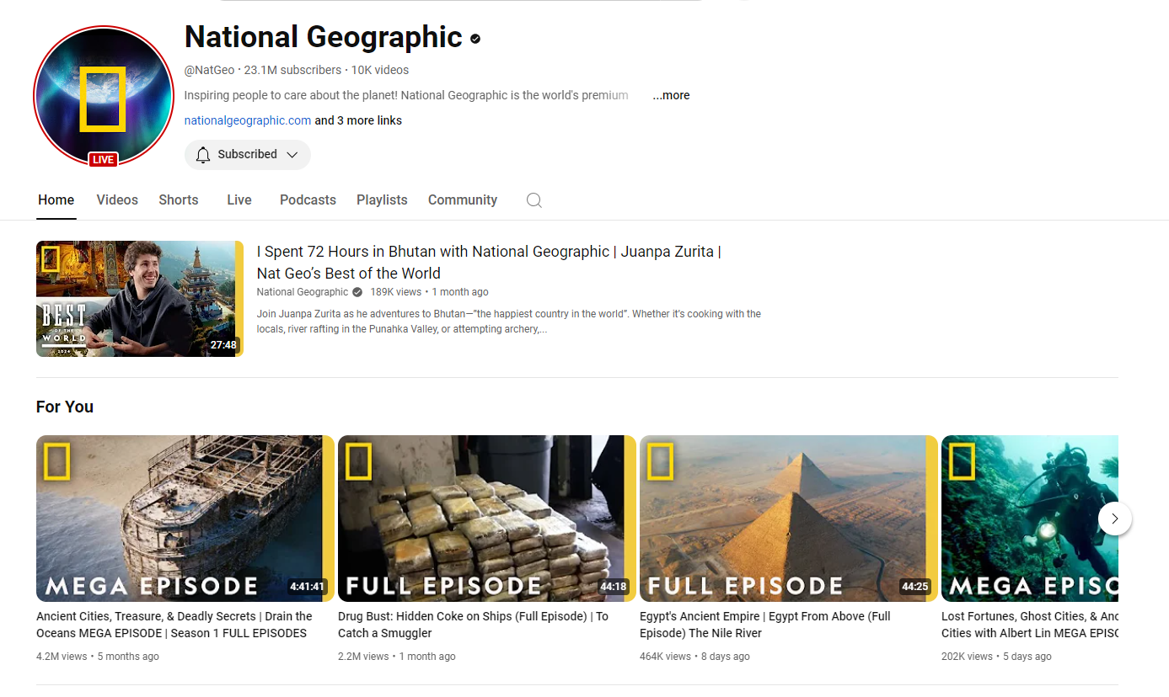Click '464K views' under Egypt video

[665, 657]
